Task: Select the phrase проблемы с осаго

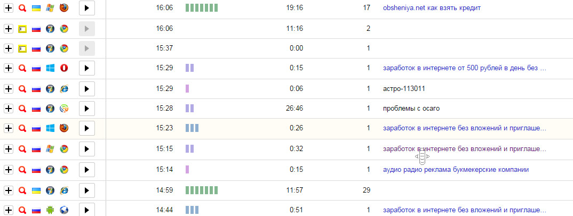Action: [x=411, y=109]
